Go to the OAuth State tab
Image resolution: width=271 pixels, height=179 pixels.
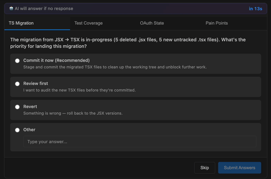point(152,23)
